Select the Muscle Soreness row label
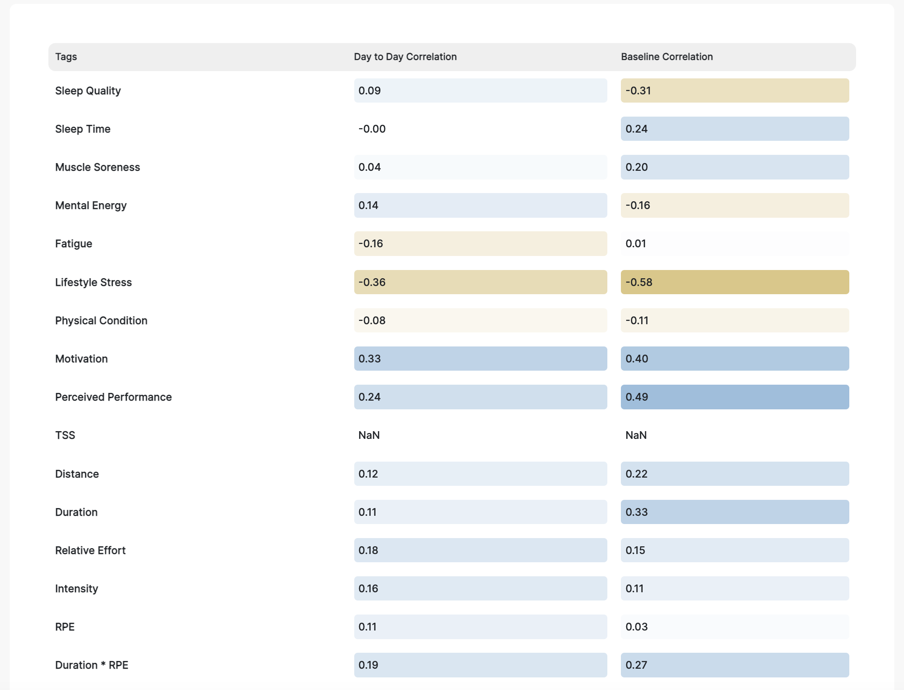This screenshot has width=904, height=690. point(97,167)
